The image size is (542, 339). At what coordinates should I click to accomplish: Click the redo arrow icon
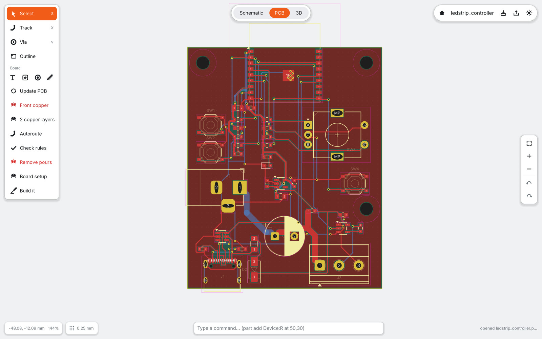click(529, 196)
